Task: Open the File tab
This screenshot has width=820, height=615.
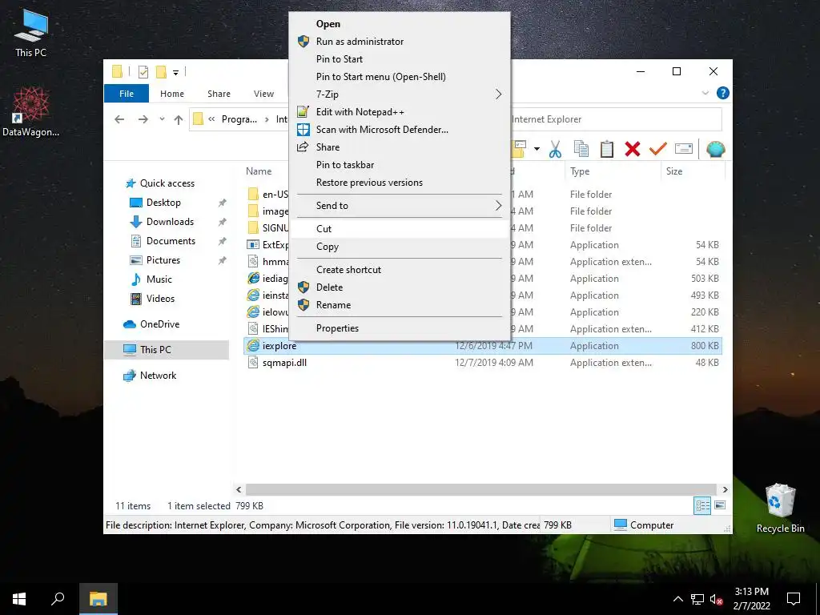Action: click(127, 94)
